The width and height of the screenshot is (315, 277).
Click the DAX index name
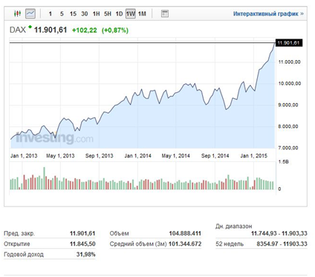pyautogui.click(x=18, y=30)
